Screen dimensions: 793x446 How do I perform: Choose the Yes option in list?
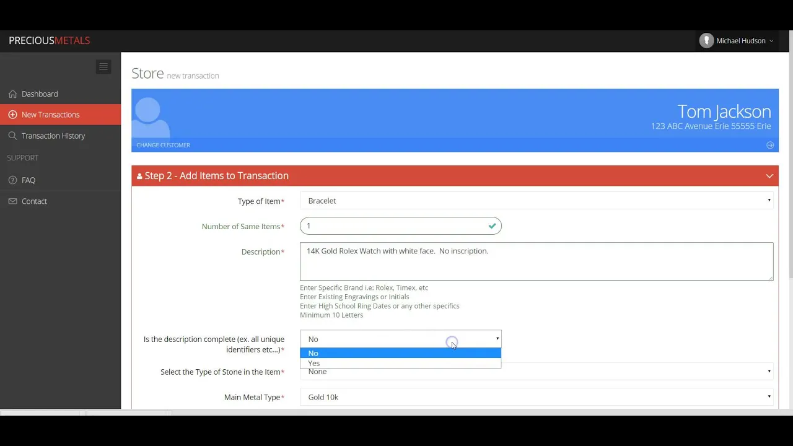click(400, 363)
